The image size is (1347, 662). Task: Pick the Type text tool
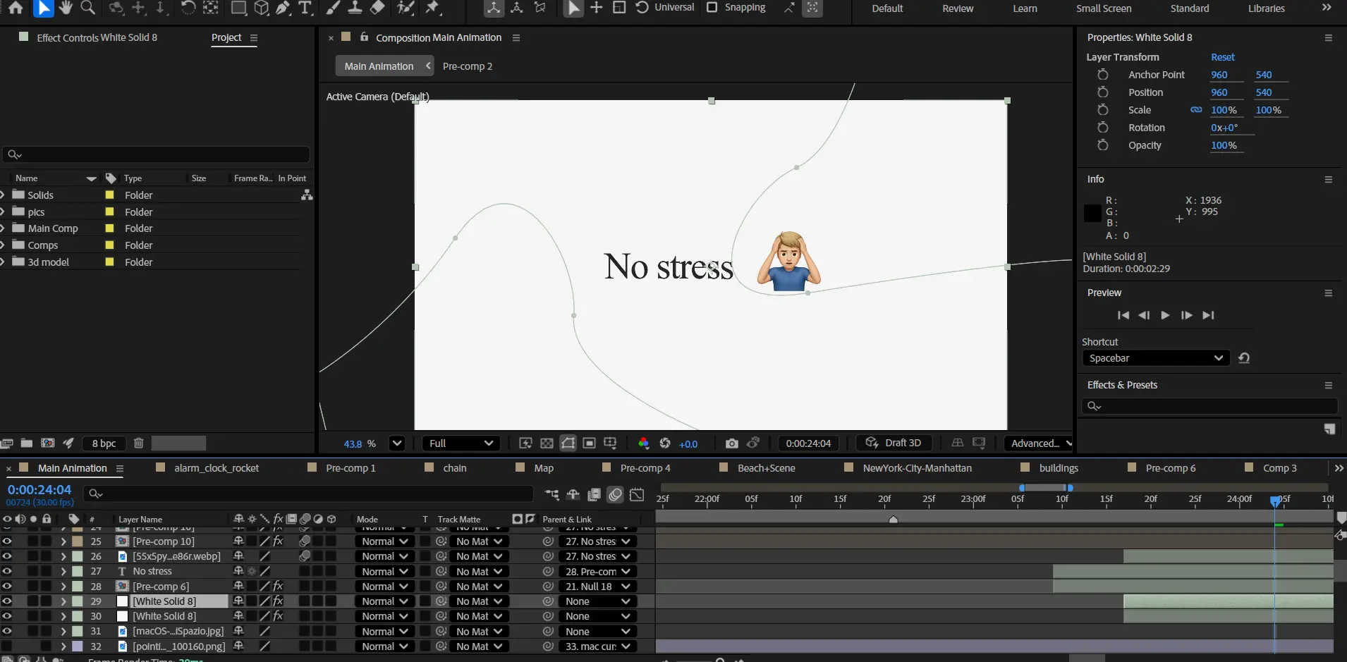point(305,8)
